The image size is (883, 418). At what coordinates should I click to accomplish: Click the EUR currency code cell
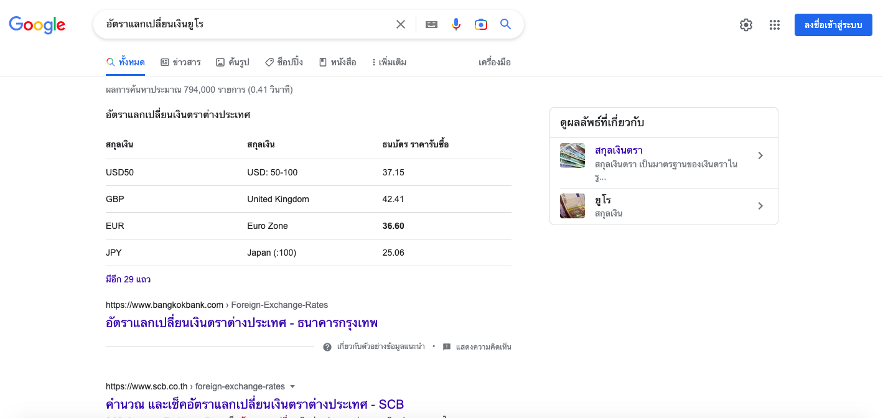(x=115, y=226)
